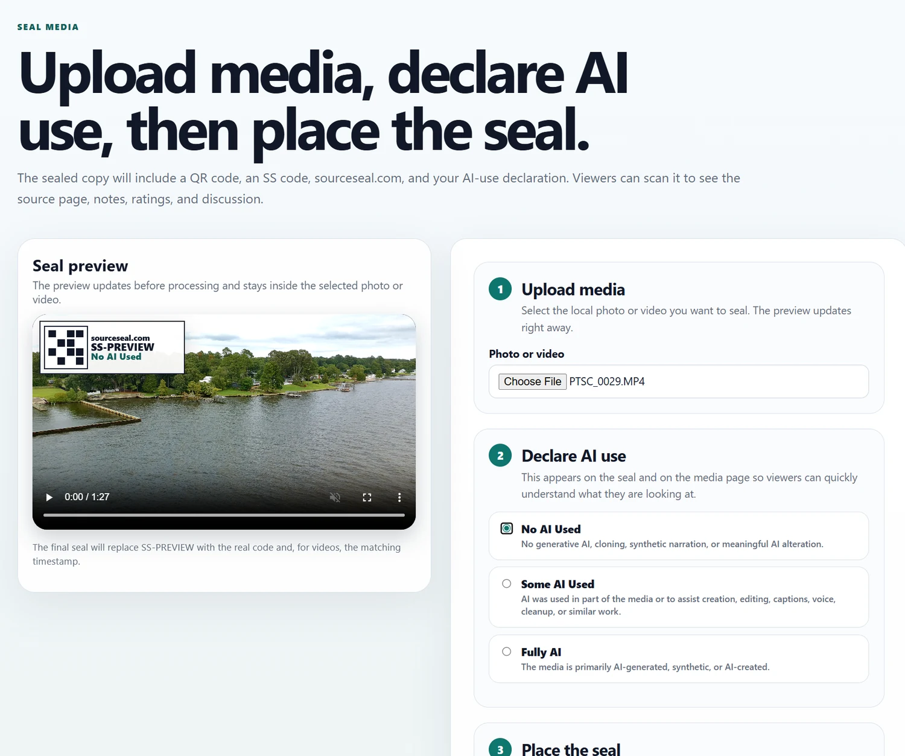Screen dimensions: 905x756
Task: Click the No AI Used label in seal overlay
Action: [116, 357]
